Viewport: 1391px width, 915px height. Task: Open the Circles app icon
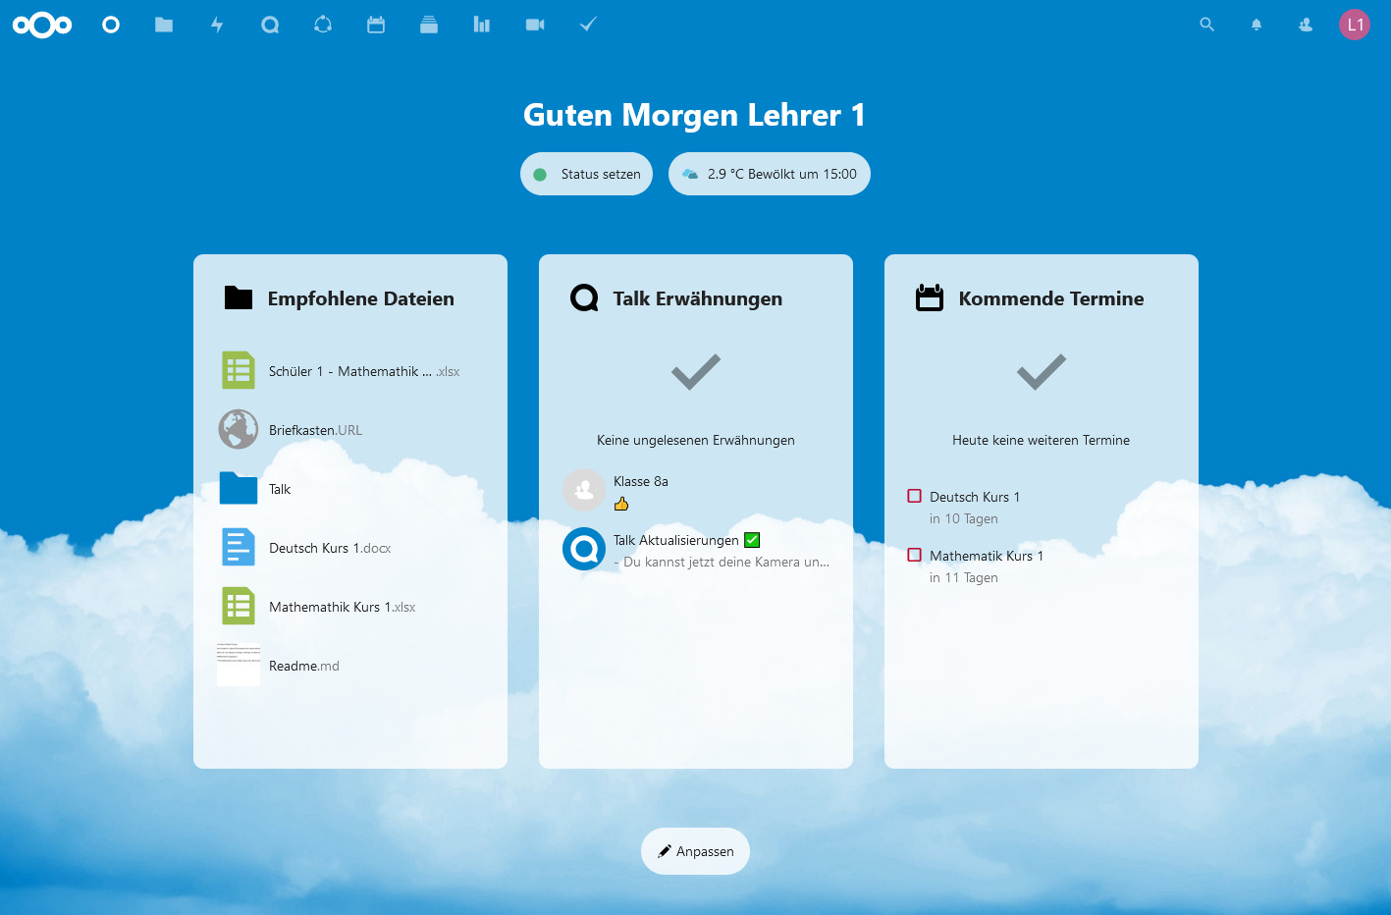click(323, 25)
